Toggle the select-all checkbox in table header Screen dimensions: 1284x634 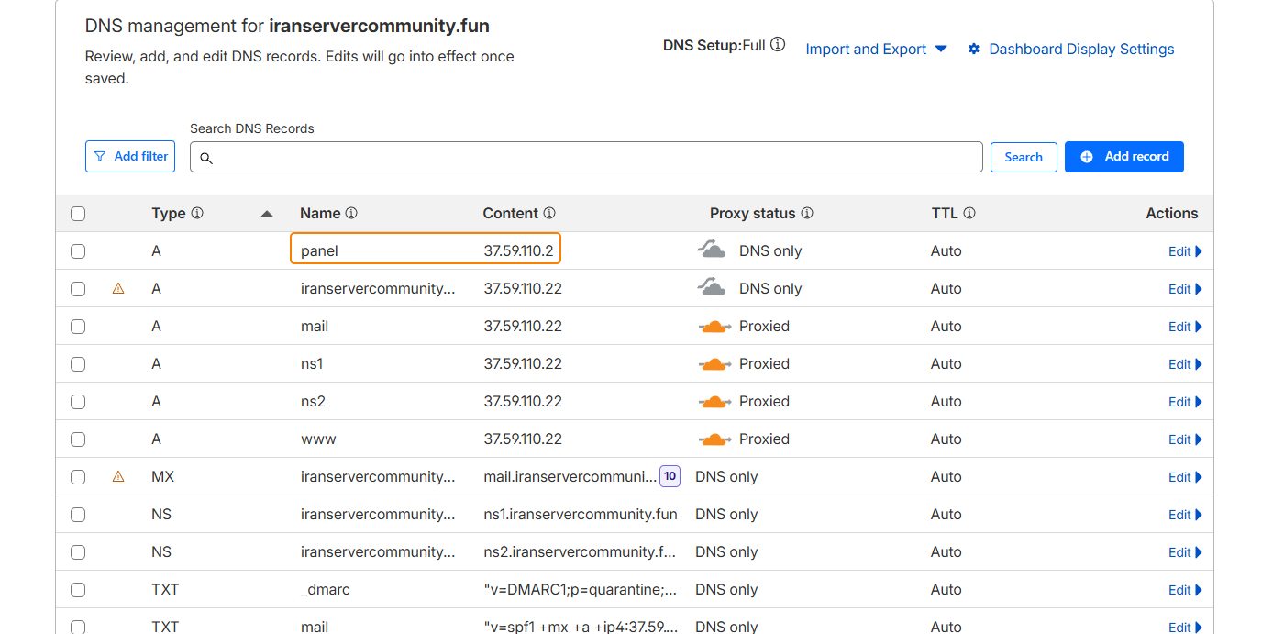(78, 214)
